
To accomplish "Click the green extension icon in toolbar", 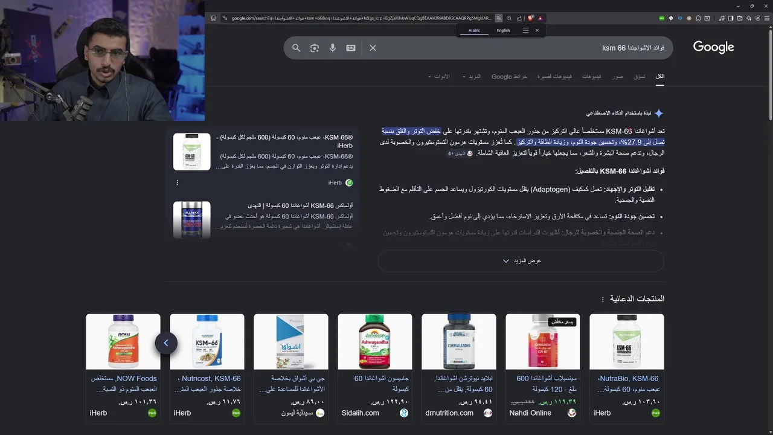I will point(662,18).
